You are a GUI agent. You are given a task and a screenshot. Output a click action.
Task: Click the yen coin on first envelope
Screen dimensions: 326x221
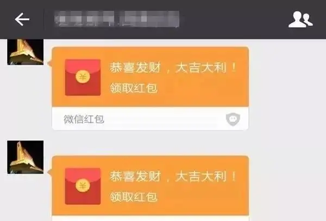pyautogui.click(x=83, y=77)
